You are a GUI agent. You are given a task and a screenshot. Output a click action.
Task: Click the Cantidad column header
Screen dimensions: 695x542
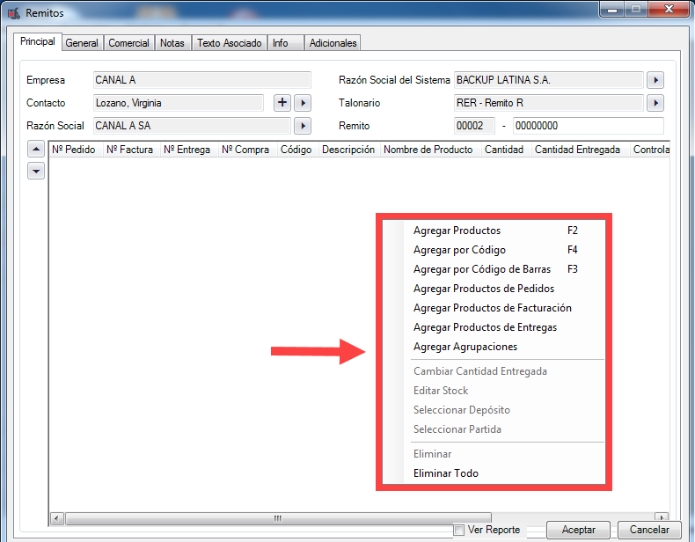point(506,150)
